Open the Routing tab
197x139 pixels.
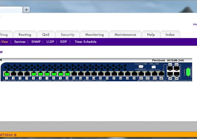[x=25, y=35]
